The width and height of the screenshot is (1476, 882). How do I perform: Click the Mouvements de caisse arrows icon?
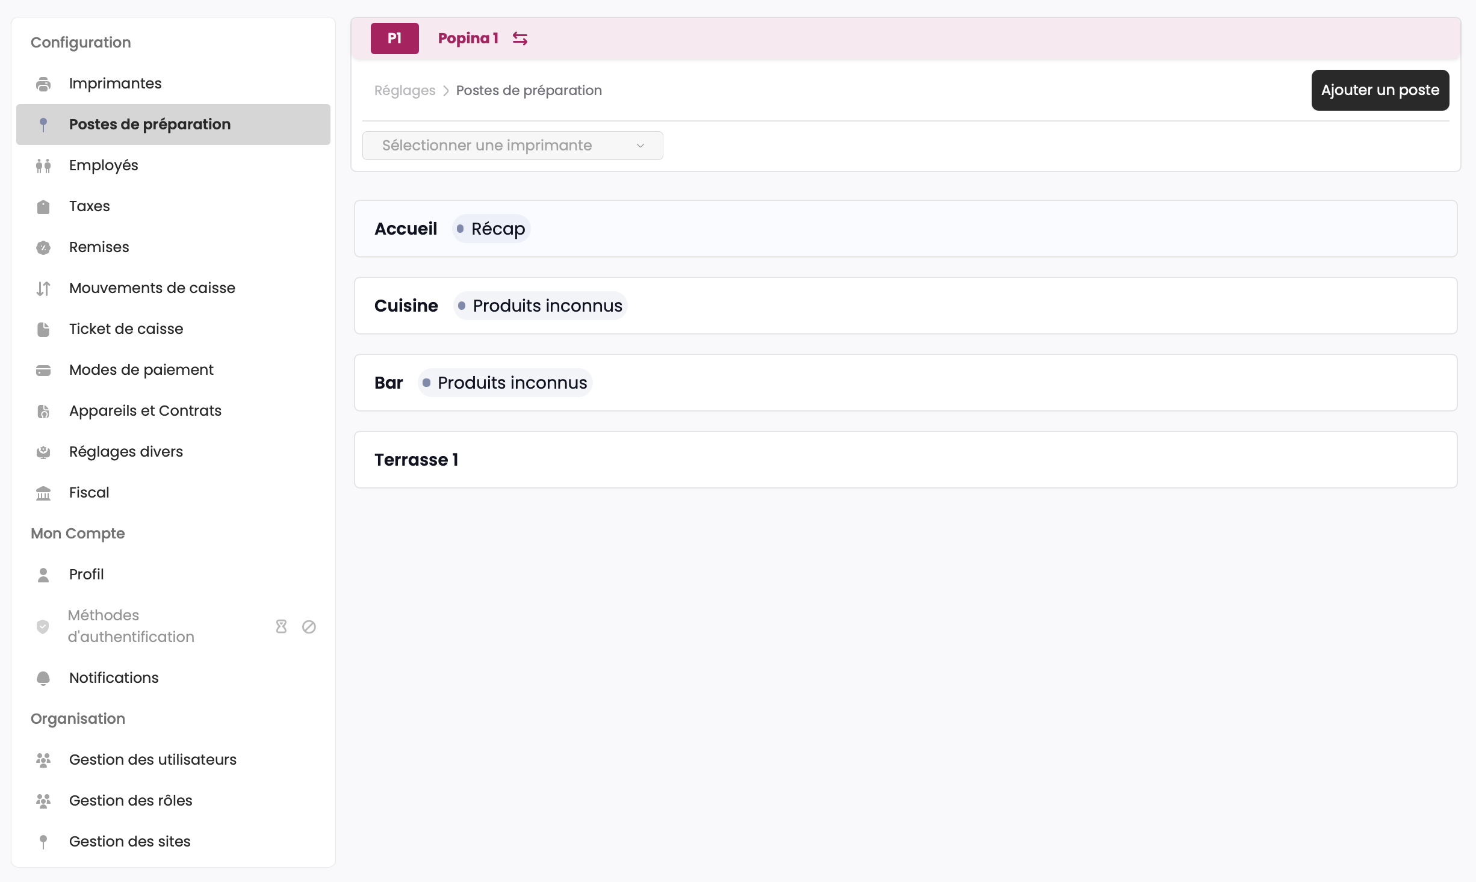pos(43,288)
